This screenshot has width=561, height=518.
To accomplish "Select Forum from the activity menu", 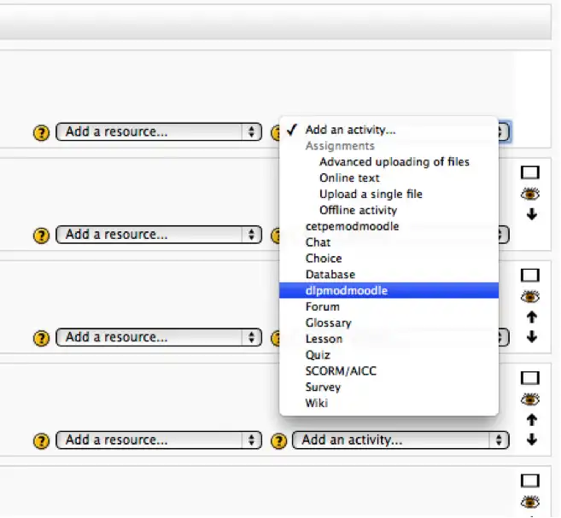I will pyautogui.click(x=323, y=306).
